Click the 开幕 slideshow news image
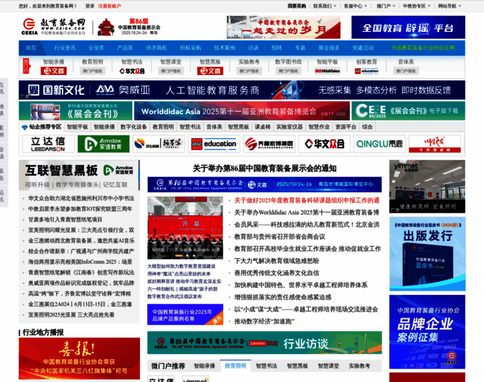 [x=185, y=228]
